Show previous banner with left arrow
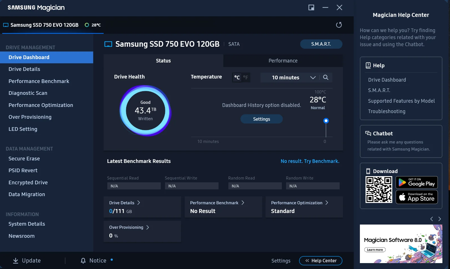This screenshot has width=450, height=269. (x=431, y=219)
